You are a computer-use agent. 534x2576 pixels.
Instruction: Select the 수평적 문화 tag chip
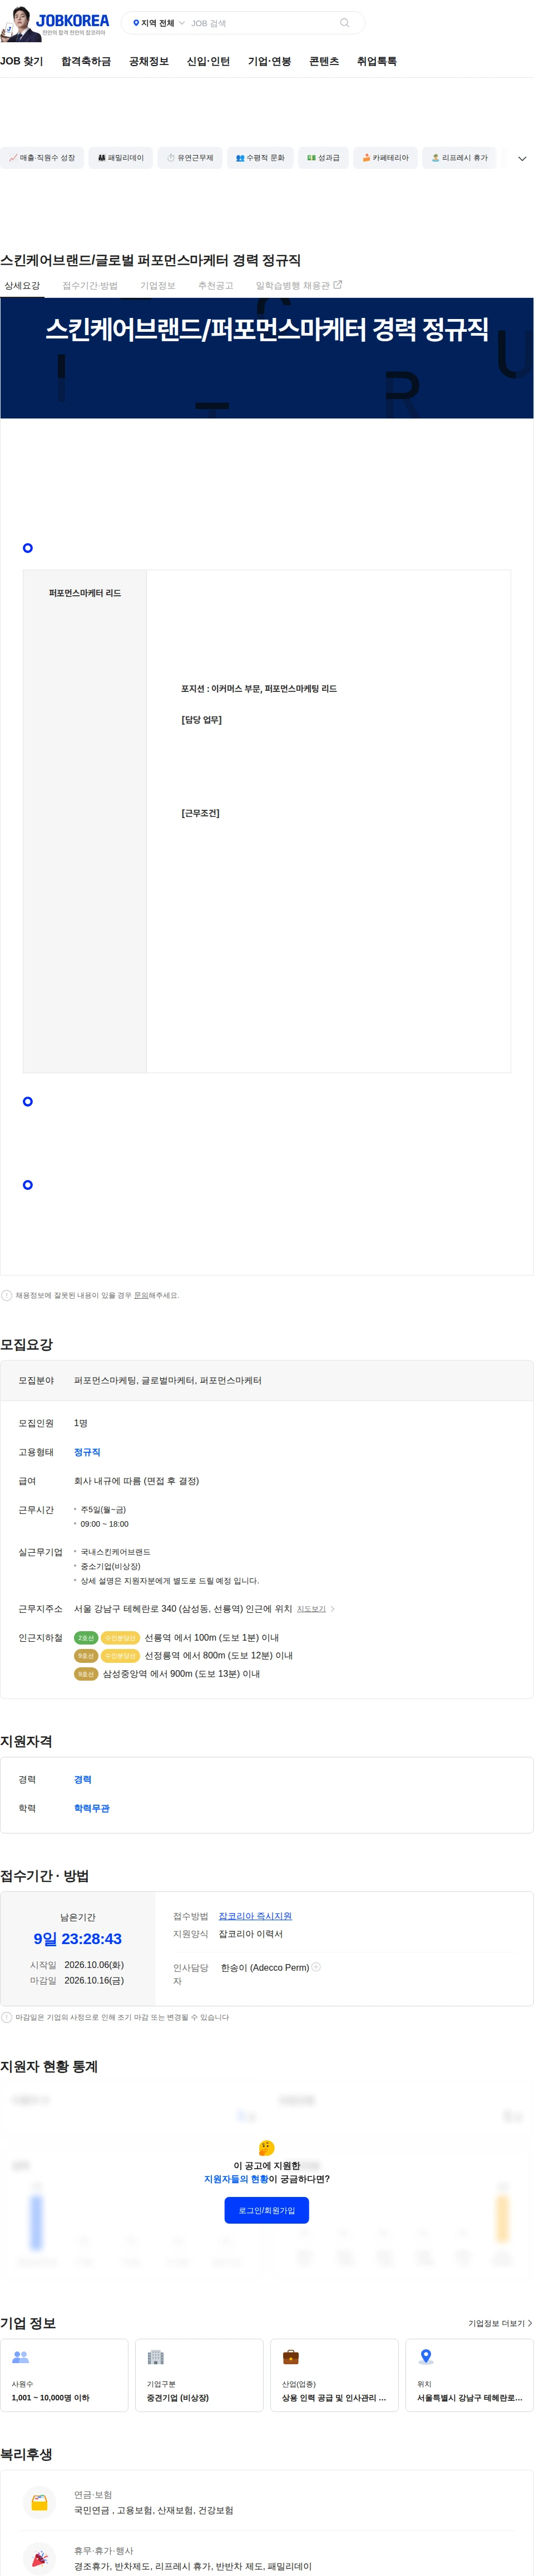pyautogui.click(x=260, y=158)
